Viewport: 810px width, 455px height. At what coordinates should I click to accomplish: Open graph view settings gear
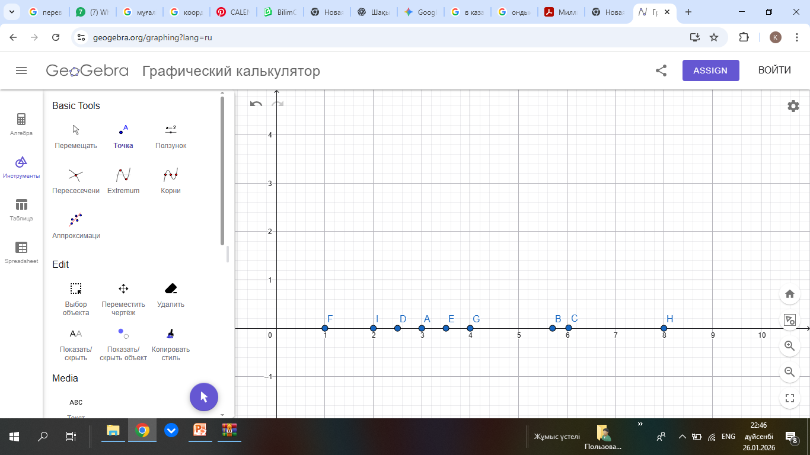coord(793,106)
